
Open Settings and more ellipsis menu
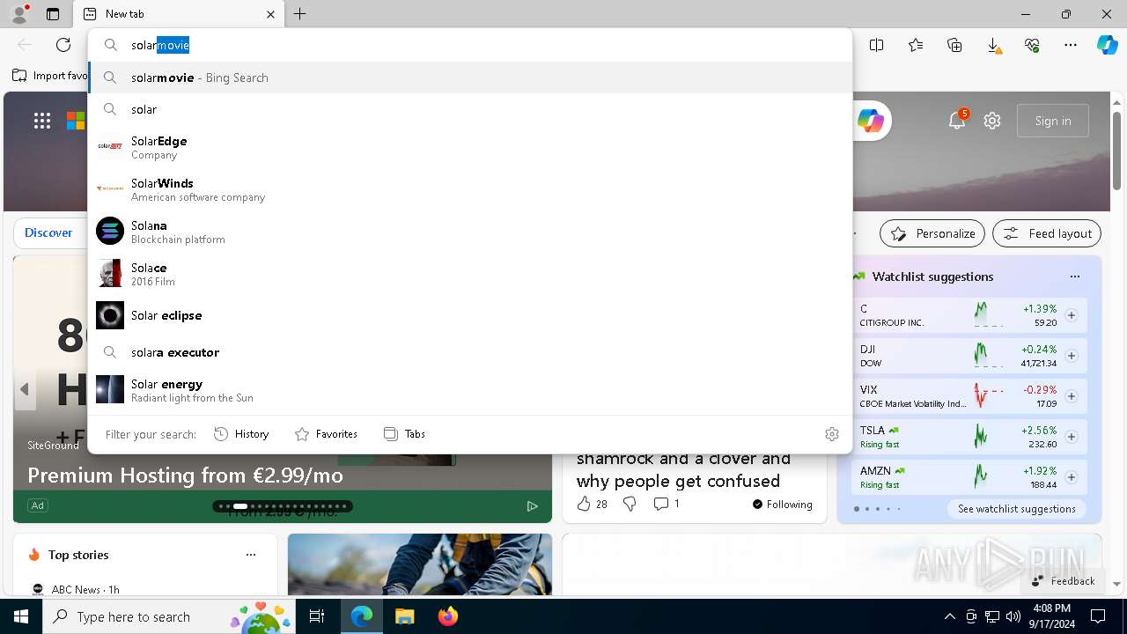point(1071,45)
